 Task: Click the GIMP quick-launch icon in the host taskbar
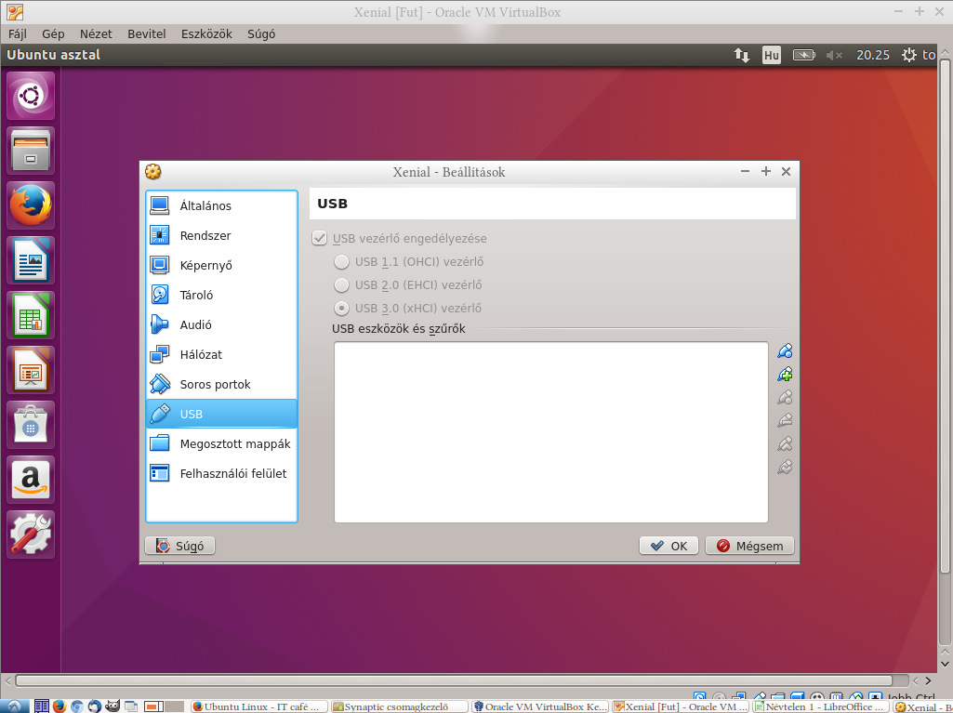(113, 706)
